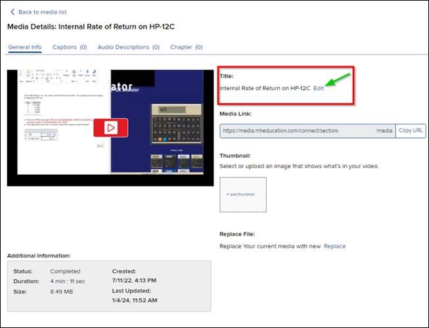Go to the Chapter tab
This screenshot has height=328, width=429.
click(x=186, y=47)
